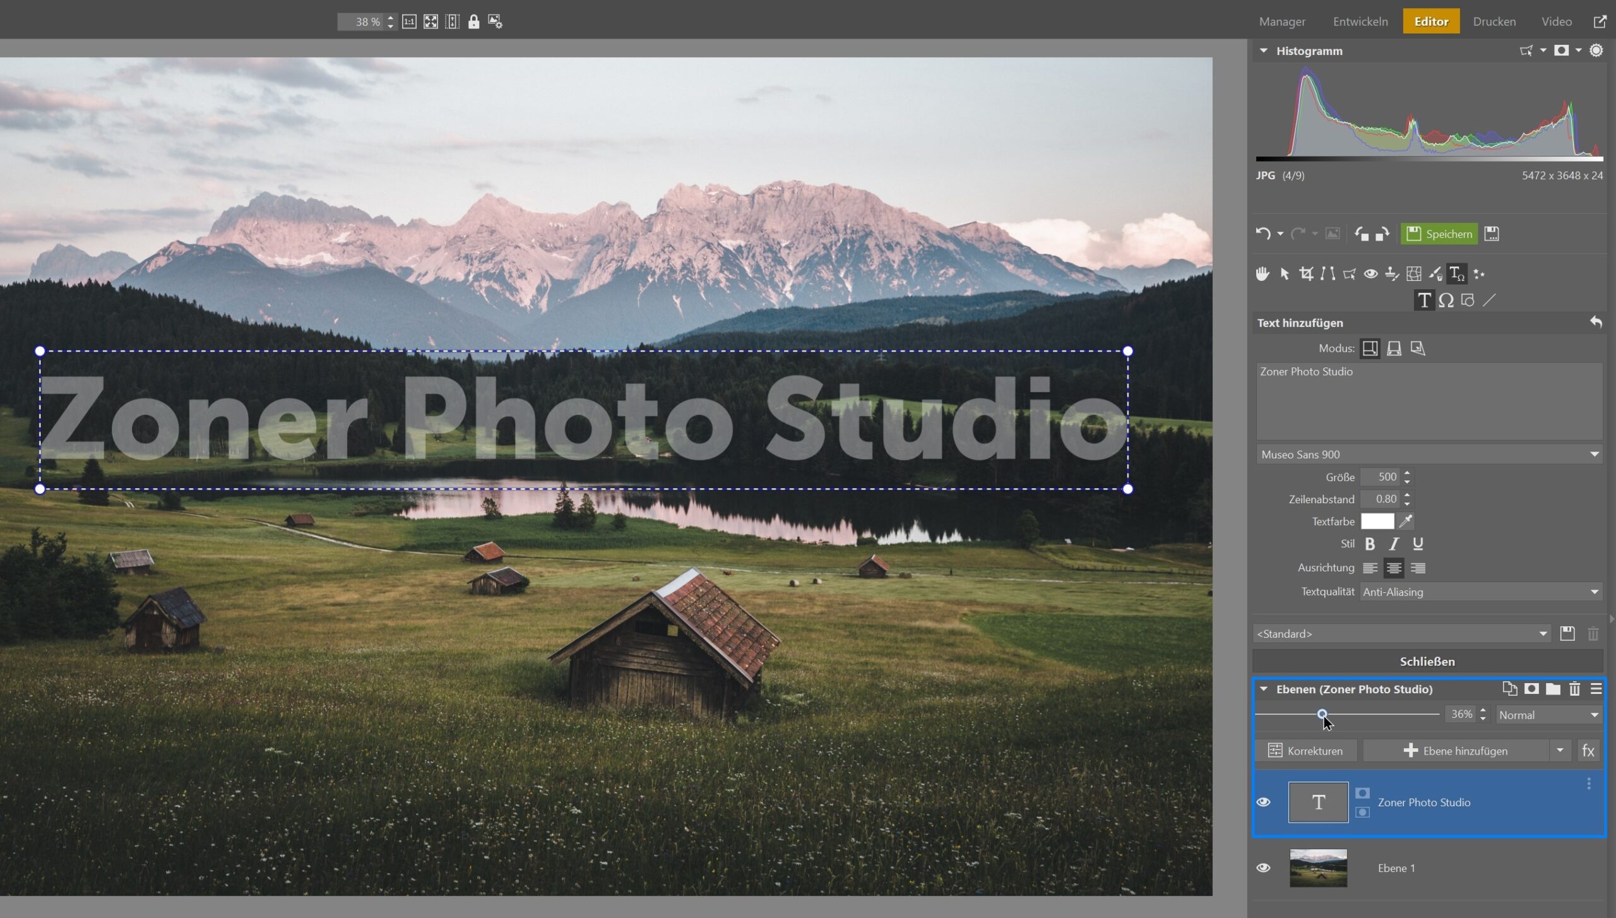
Task: Click the Speichern button
Action: point(1439,234)
